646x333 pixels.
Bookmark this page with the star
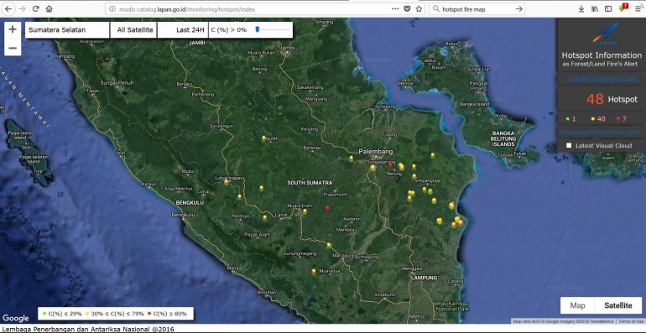(x=419, y=8)
